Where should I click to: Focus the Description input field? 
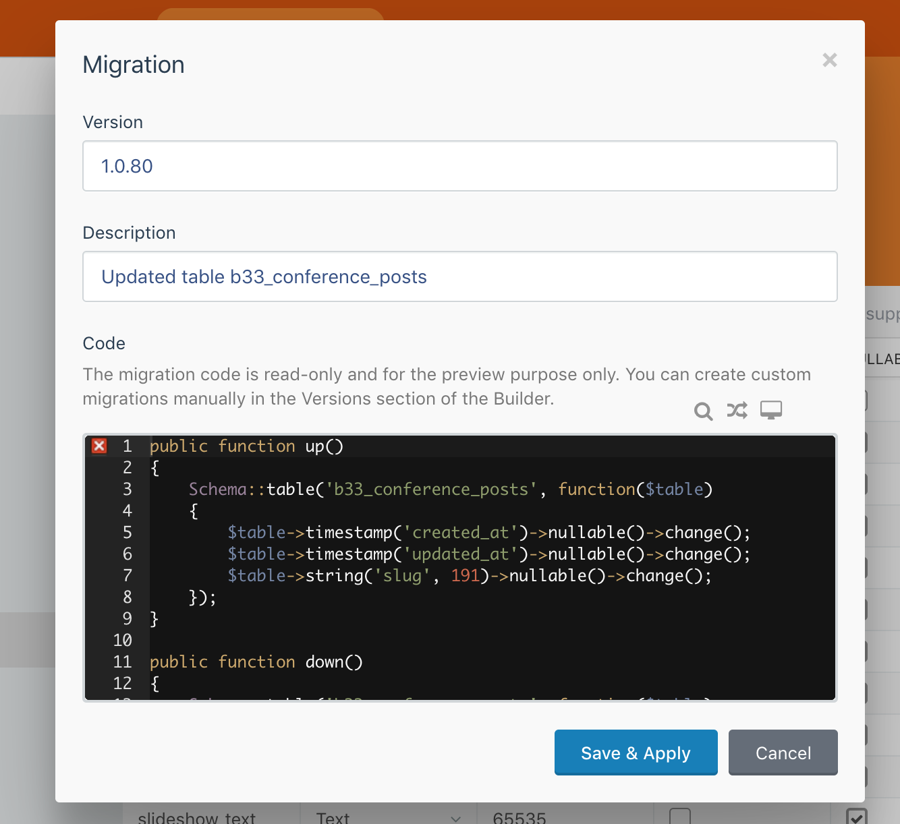coord(459,276)
